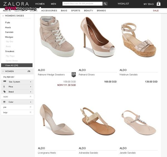Click the ALDO brand above Palmarol Shoes
Viewport: 167px width, 157px height.
82,70
